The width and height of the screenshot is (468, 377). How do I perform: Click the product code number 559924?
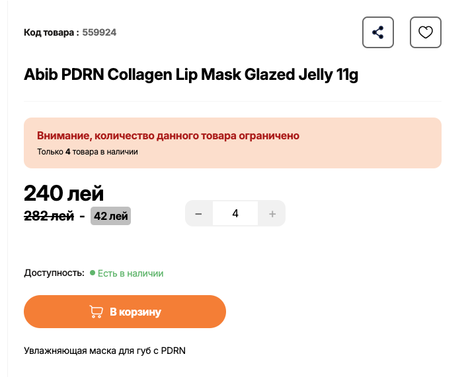coord(99,32)
